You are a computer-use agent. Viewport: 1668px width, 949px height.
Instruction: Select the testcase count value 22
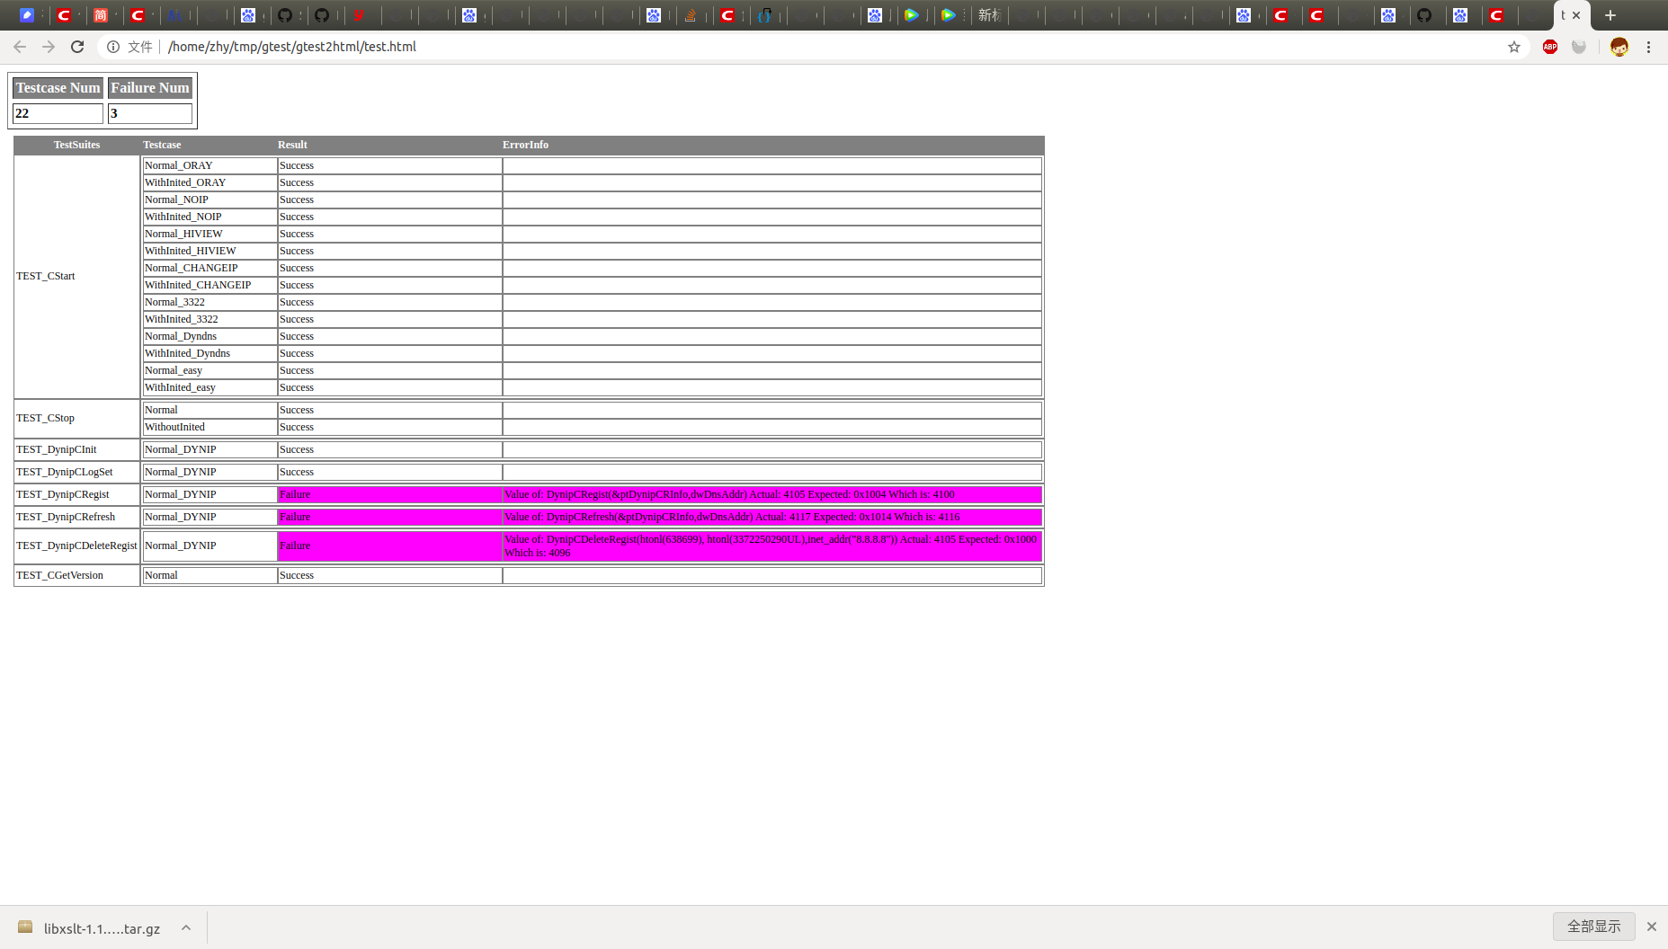click(58, 113)
